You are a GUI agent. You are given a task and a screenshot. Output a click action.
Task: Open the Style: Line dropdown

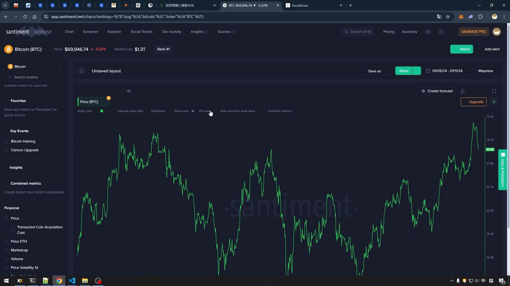pyautogui.click(x=85, y=111)
